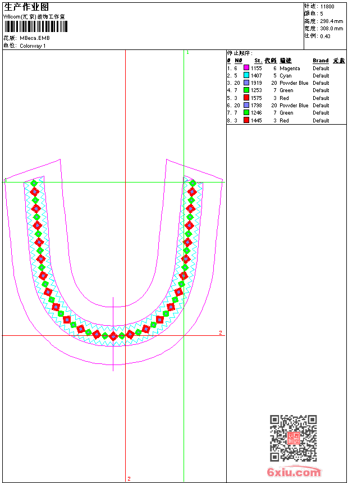The height and width of the screenshot is (483, 348).
Task: Click 'Green' in row 4
Action: pyautogui.click(x=286, y=90)
